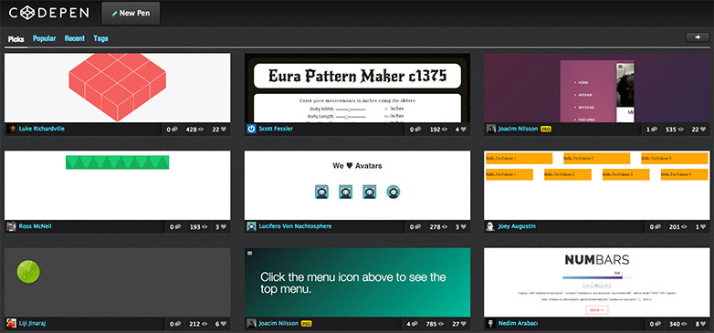The image size is (714, 333).
Task: Open the green triangles pen thumbnail
Action: click(x=118, y=185)
